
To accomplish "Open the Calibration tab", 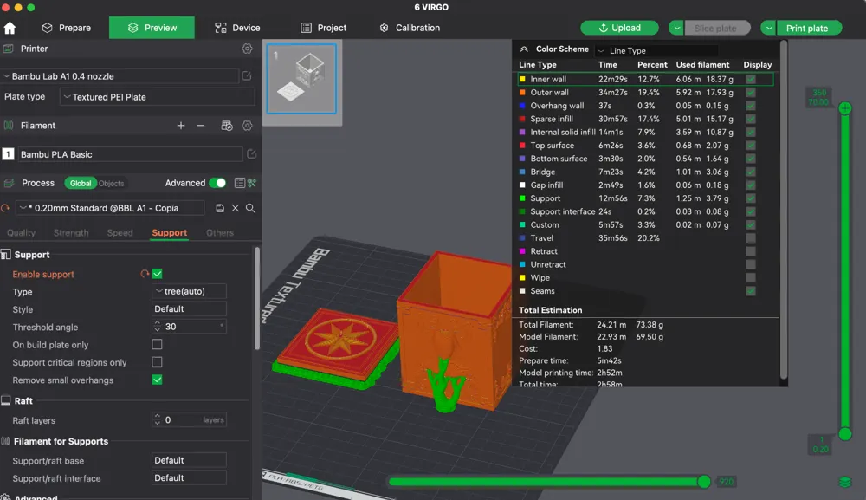I will coord(410,28).
